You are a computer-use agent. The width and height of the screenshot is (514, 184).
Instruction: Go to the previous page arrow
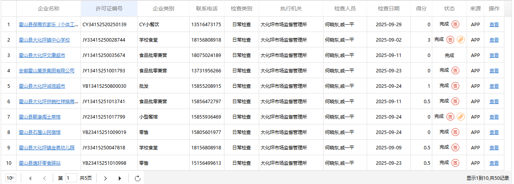44,178
